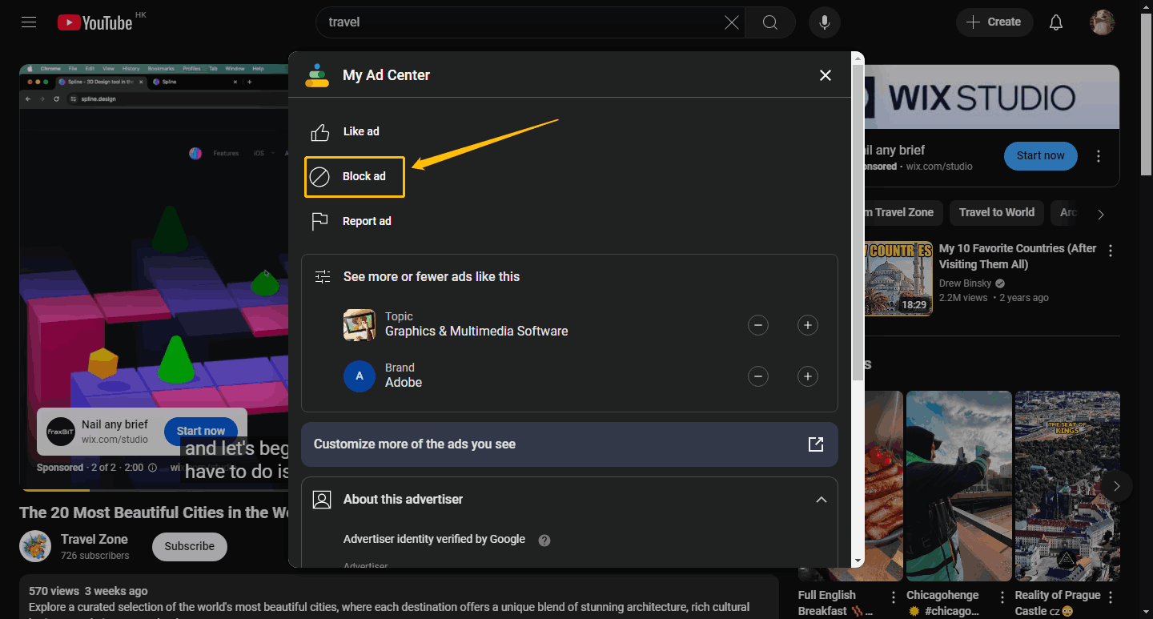Open Customize more of the ads you see
1153x619 pixels.
coord(569,444)
